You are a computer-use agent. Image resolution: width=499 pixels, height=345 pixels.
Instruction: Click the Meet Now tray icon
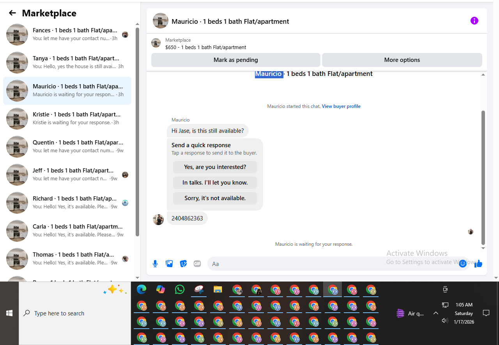(445, 289)
